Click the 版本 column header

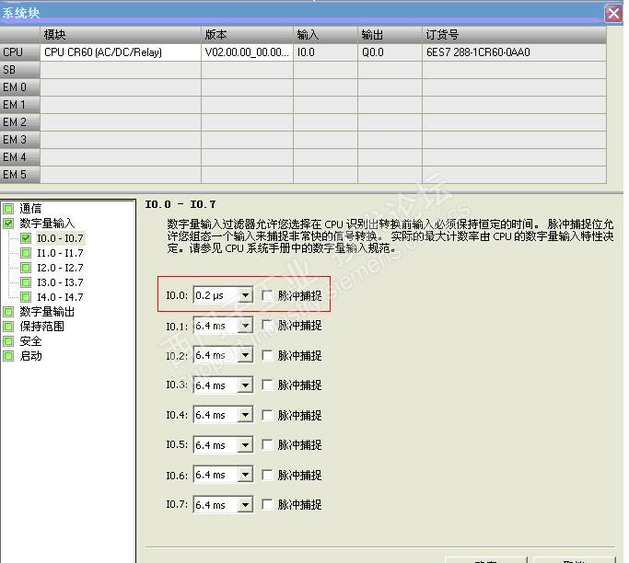pyautogui.click(x=247, y=35)
